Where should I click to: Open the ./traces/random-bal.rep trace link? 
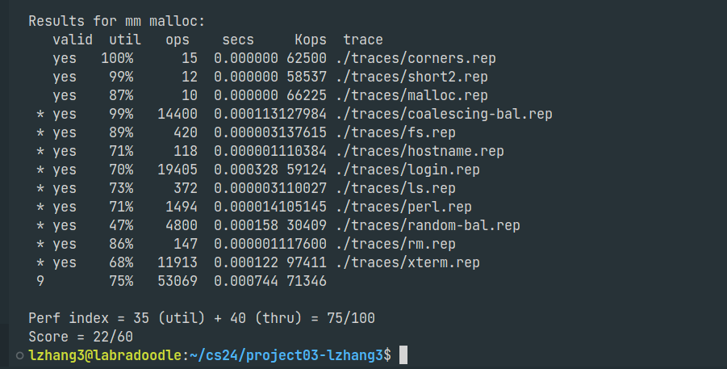point(432,225)
